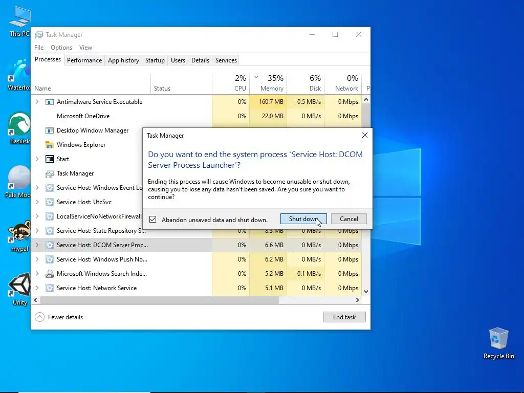Click the Service Host: UtcSvc gear icon
This screenshot has width=524, height=393.
pos(50,202)
